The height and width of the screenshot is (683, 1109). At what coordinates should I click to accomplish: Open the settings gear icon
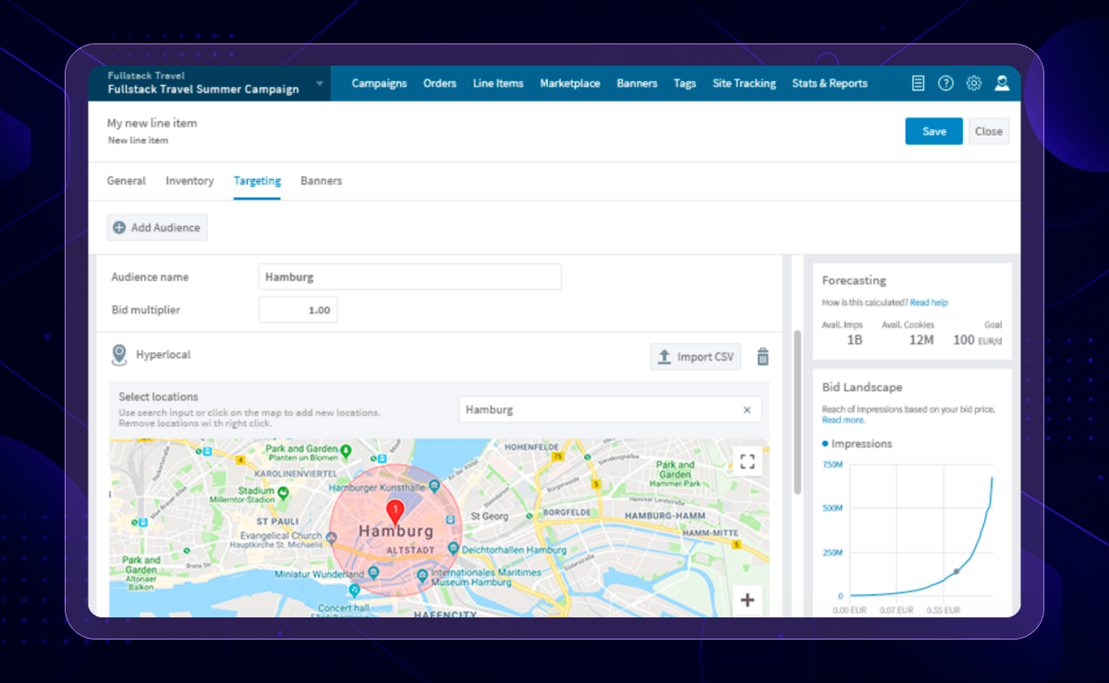tap(973, 83)
